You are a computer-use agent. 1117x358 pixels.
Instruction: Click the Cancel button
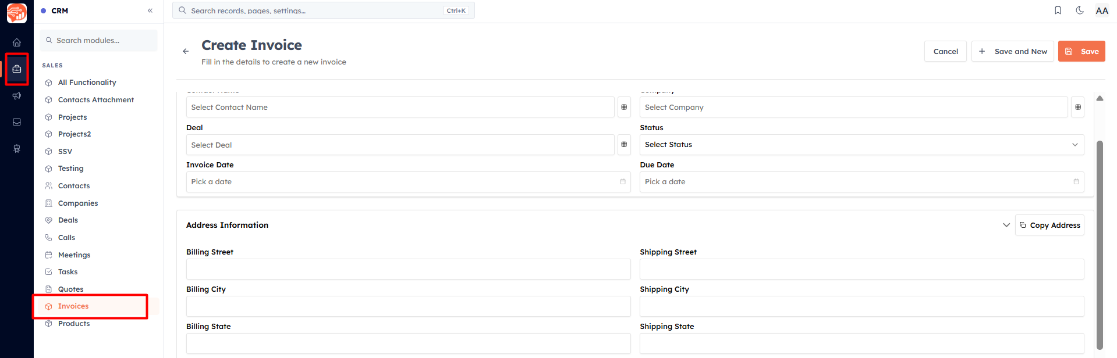[945, 51]
